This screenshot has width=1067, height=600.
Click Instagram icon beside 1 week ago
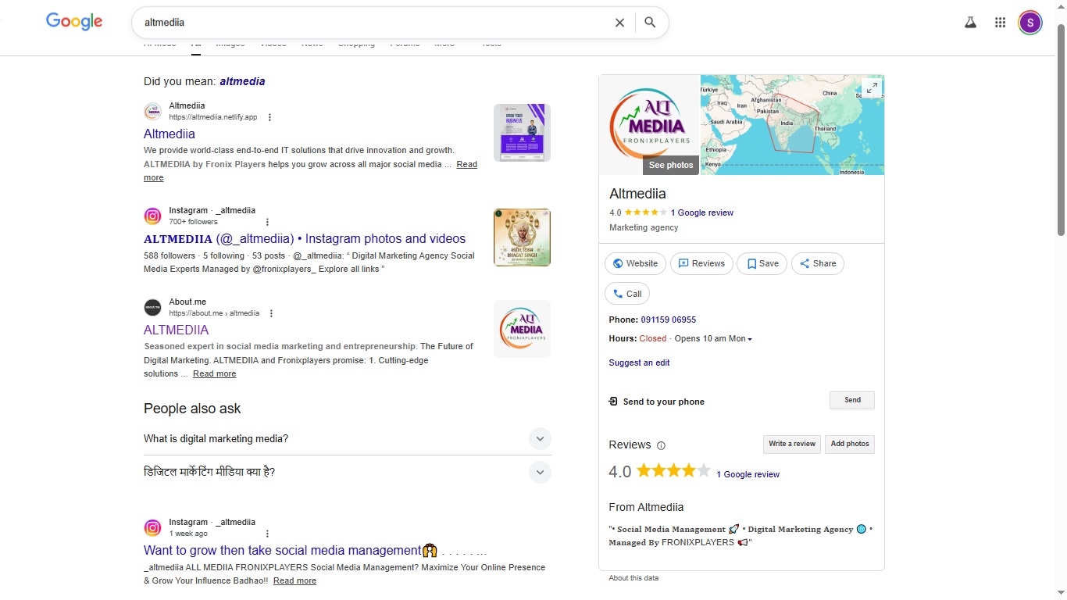click(152, 528)
